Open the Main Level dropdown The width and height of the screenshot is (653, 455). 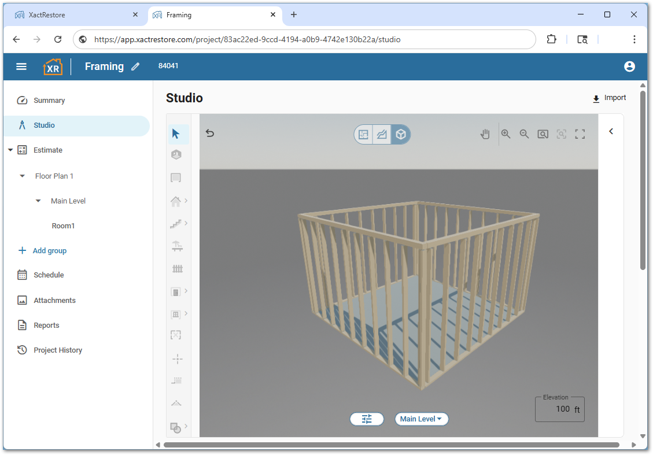tap(422, 419)
